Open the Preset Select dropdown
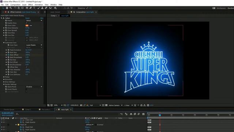 pyautogui.click(x=34, y=21)
